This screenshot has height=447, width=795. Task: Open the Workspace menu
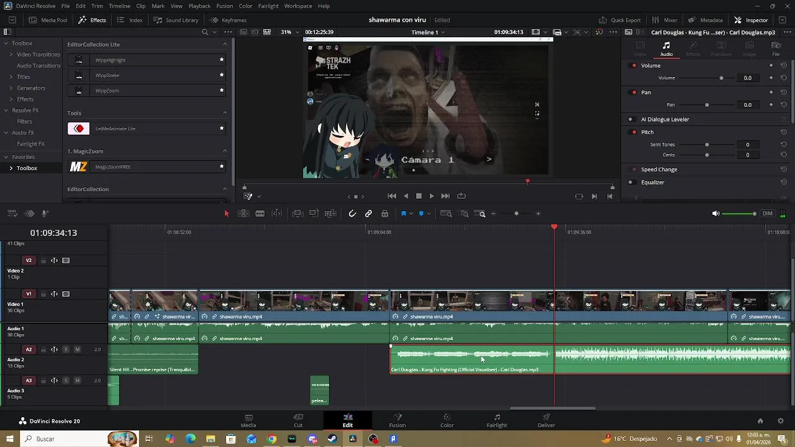click(x=298, y=6)
